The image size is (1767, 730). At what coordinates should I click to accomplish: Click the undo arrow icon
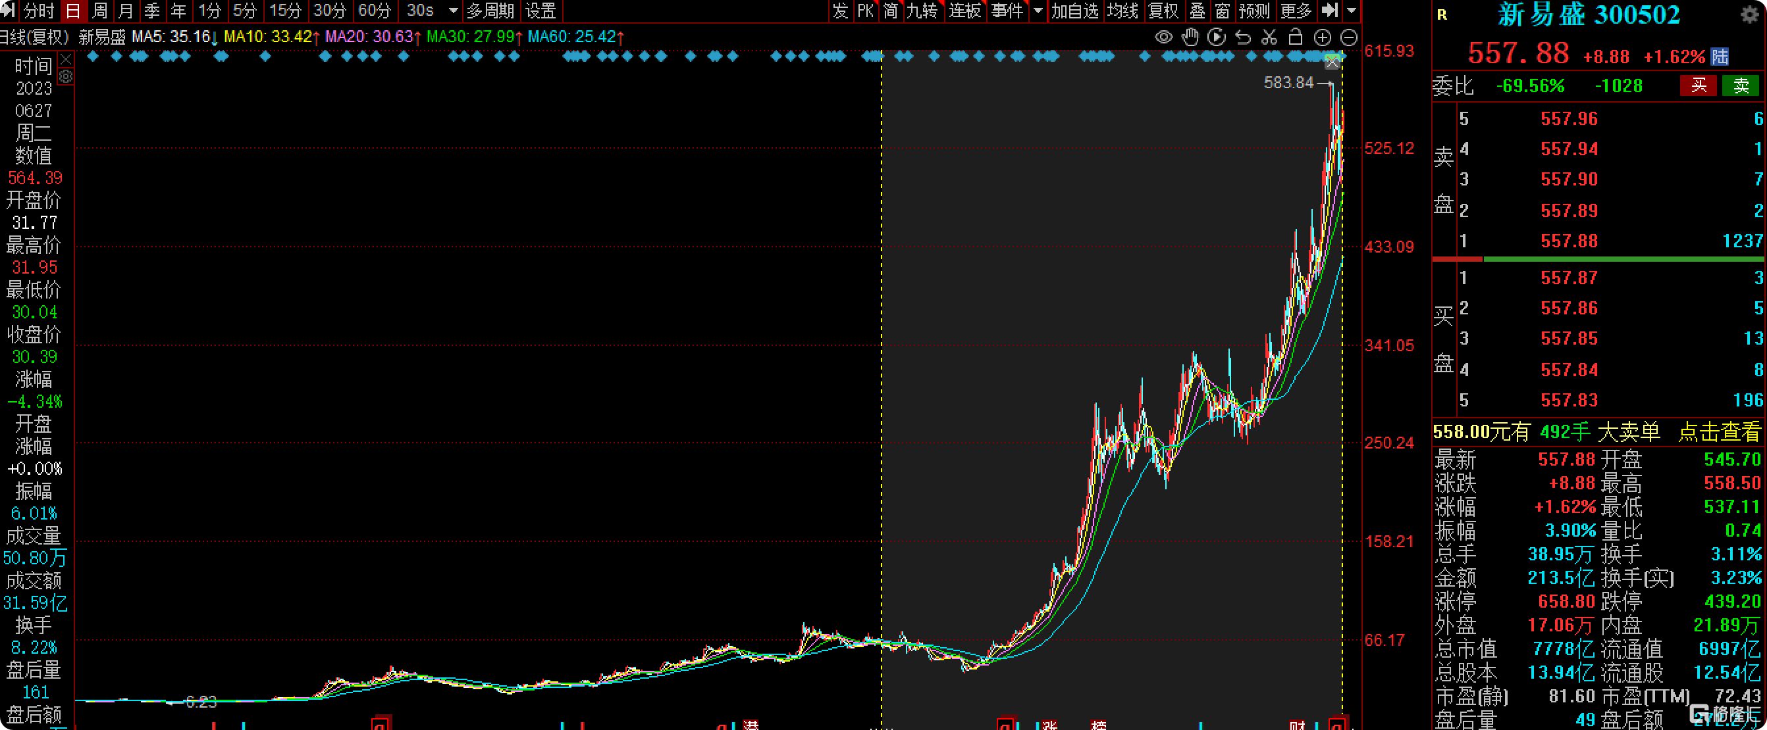[x=1243, y=37]
